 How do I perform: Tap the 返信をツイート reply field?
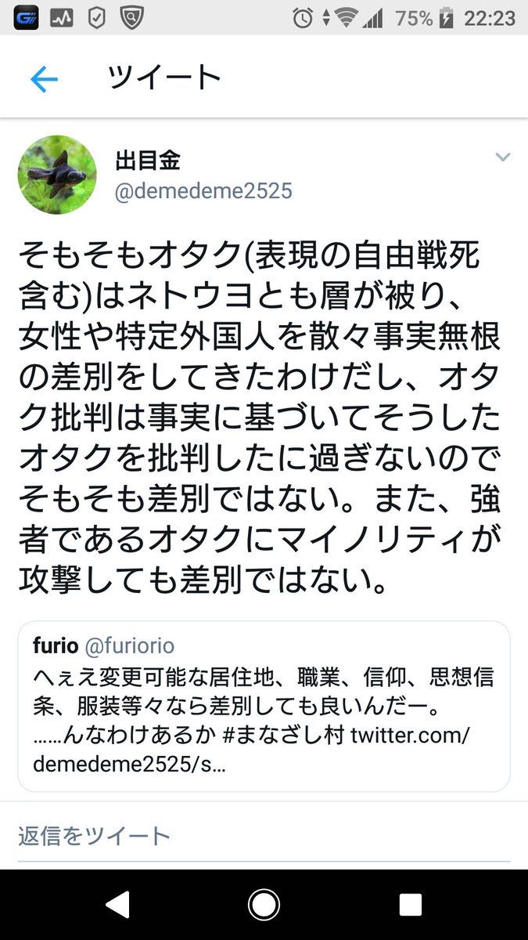pos(94,835)
